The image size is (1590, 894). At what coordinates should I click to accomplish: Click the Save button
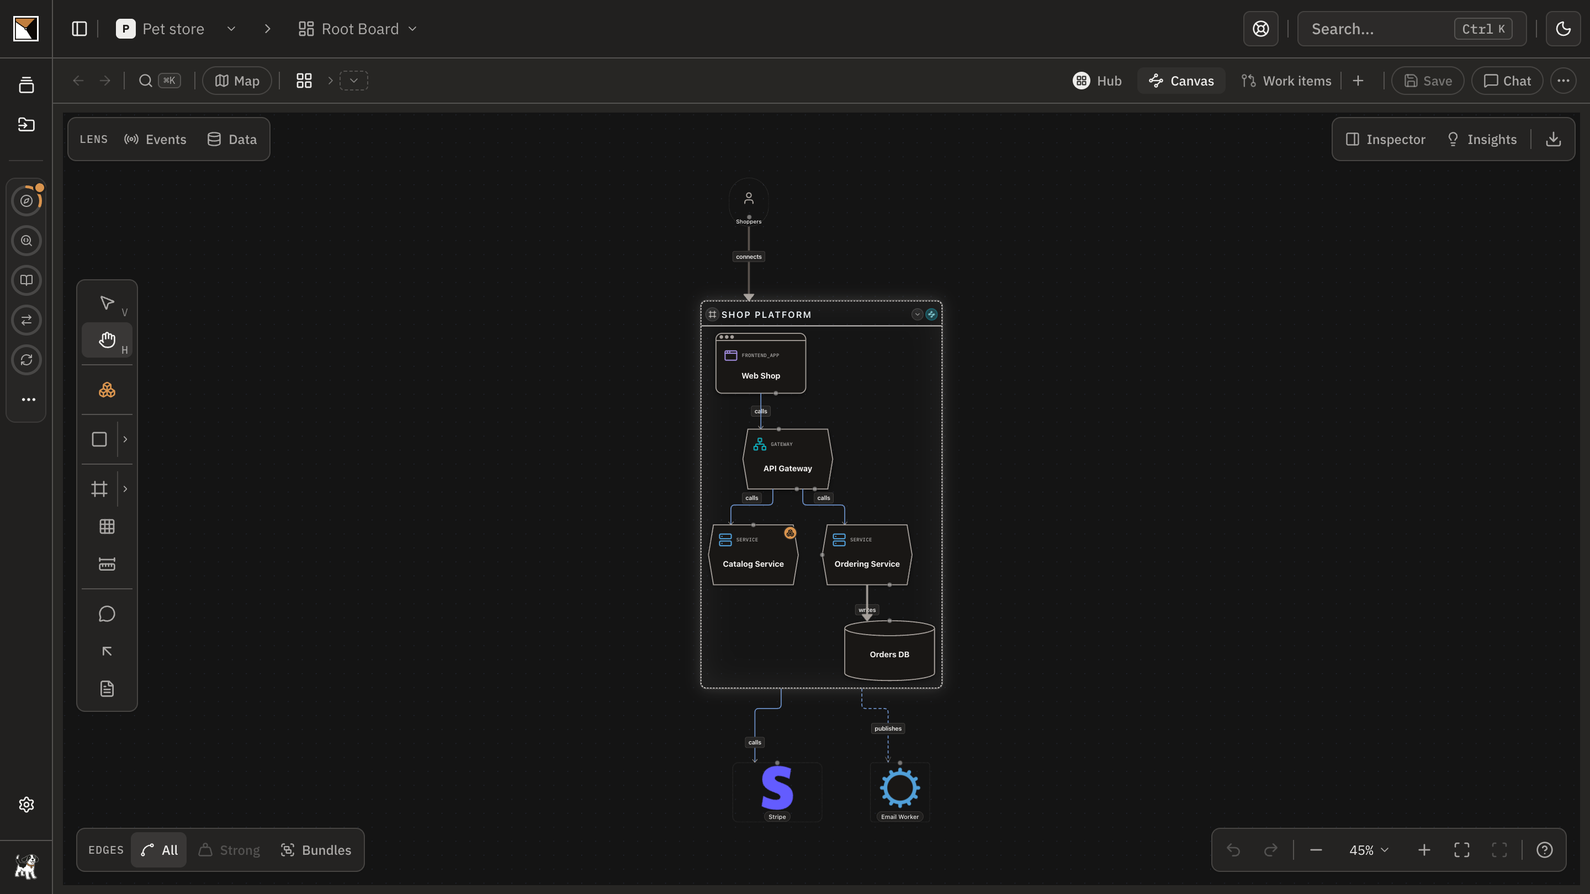[1428, 81]
